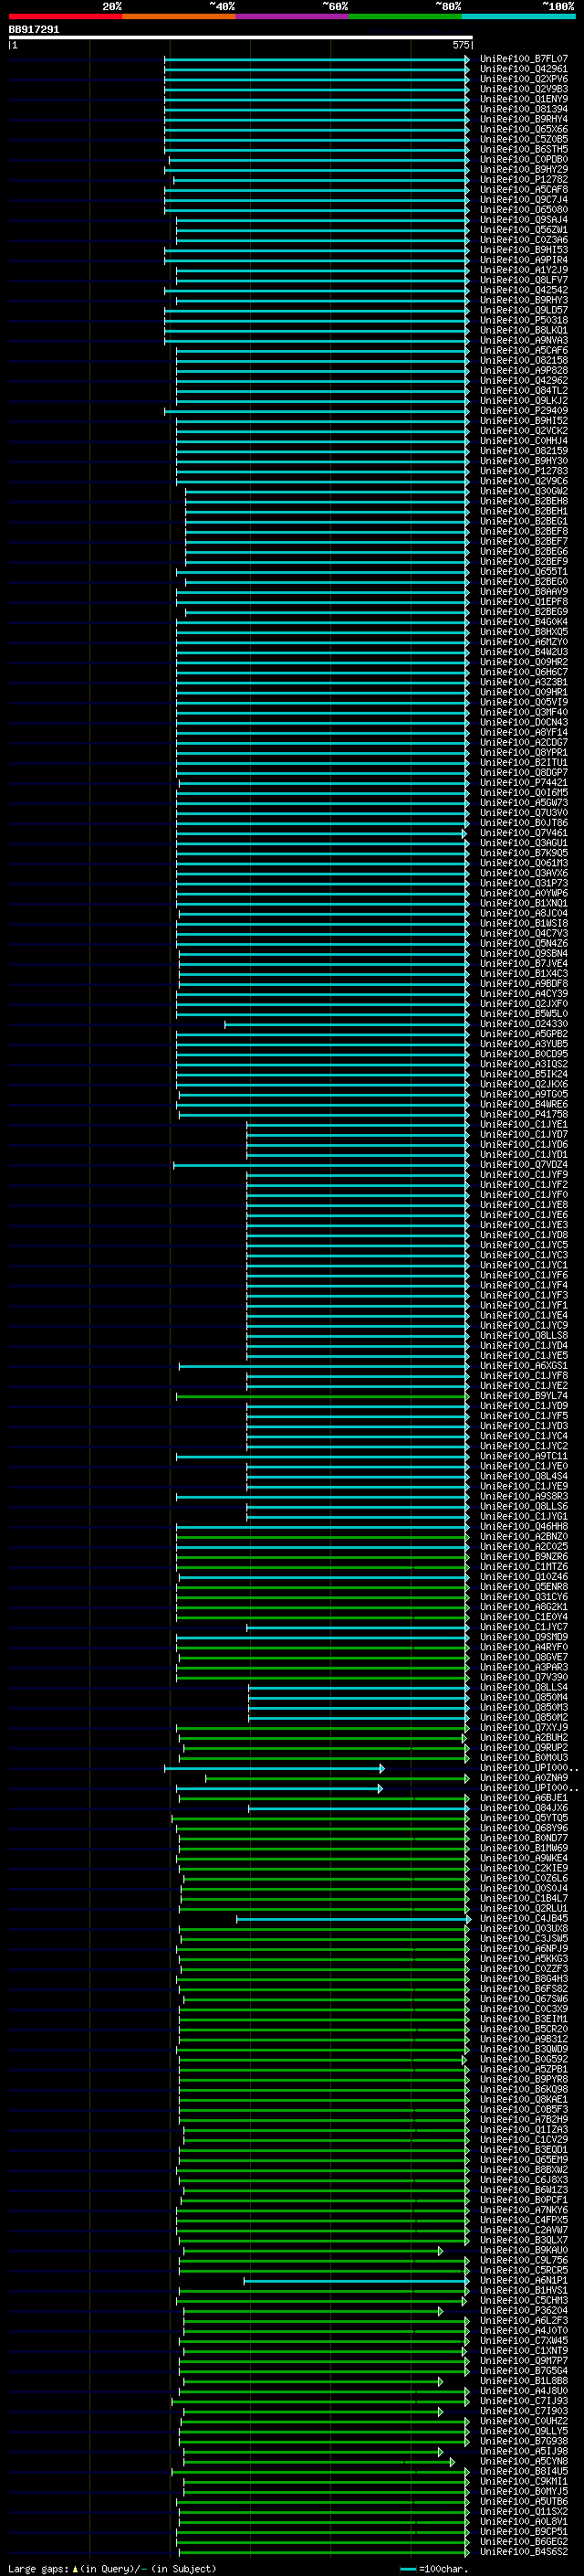This screenshot has height=2576, width=584.
Task: Open hit UniRef100_C9KMI1
Action: coord(524,2481)
